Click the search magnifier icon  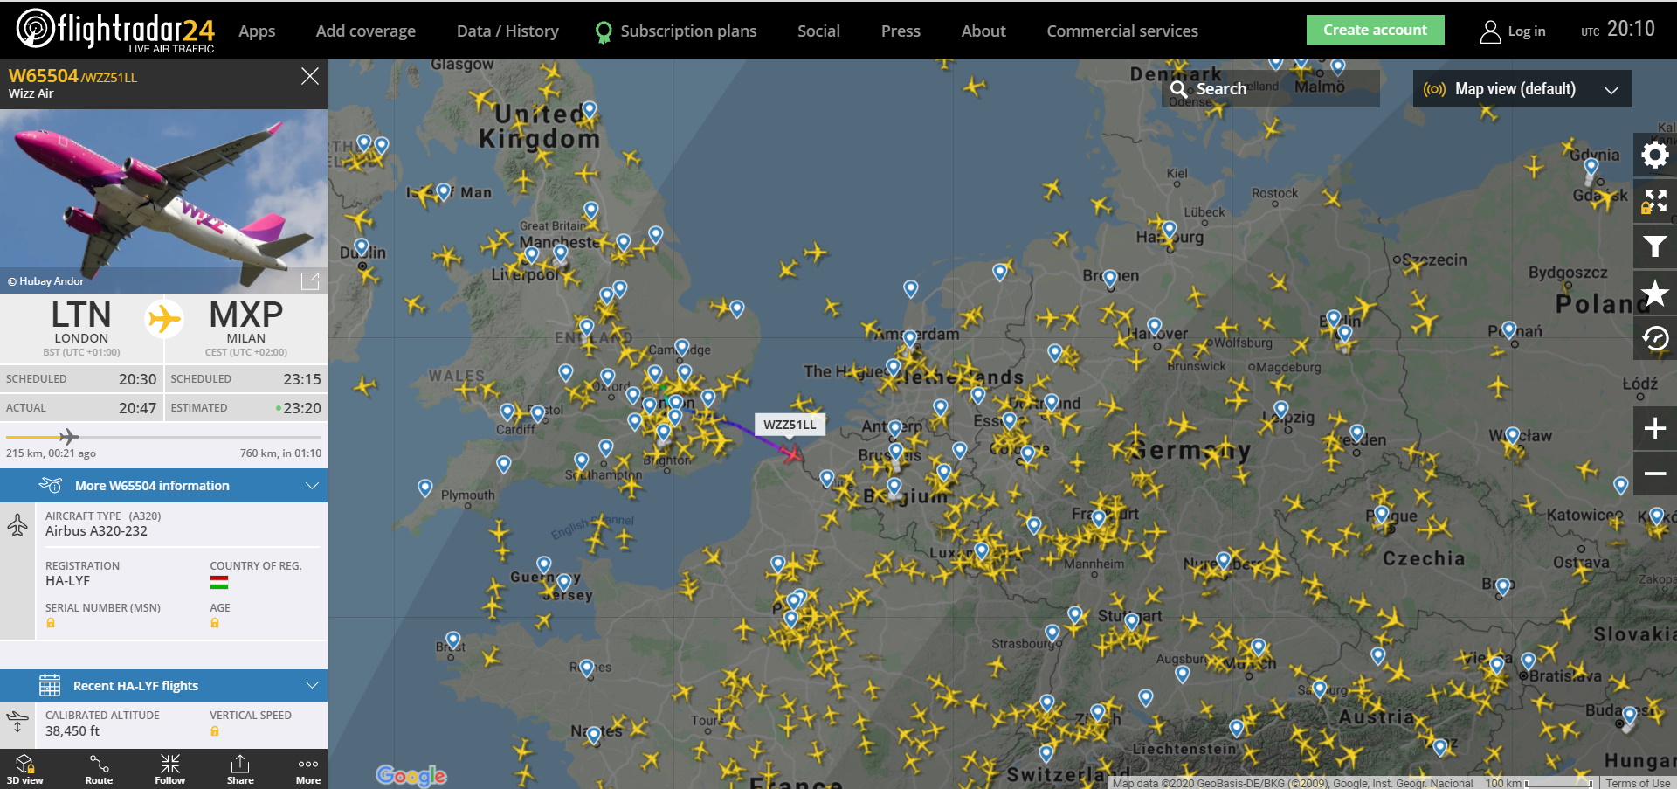(1179, 88)
